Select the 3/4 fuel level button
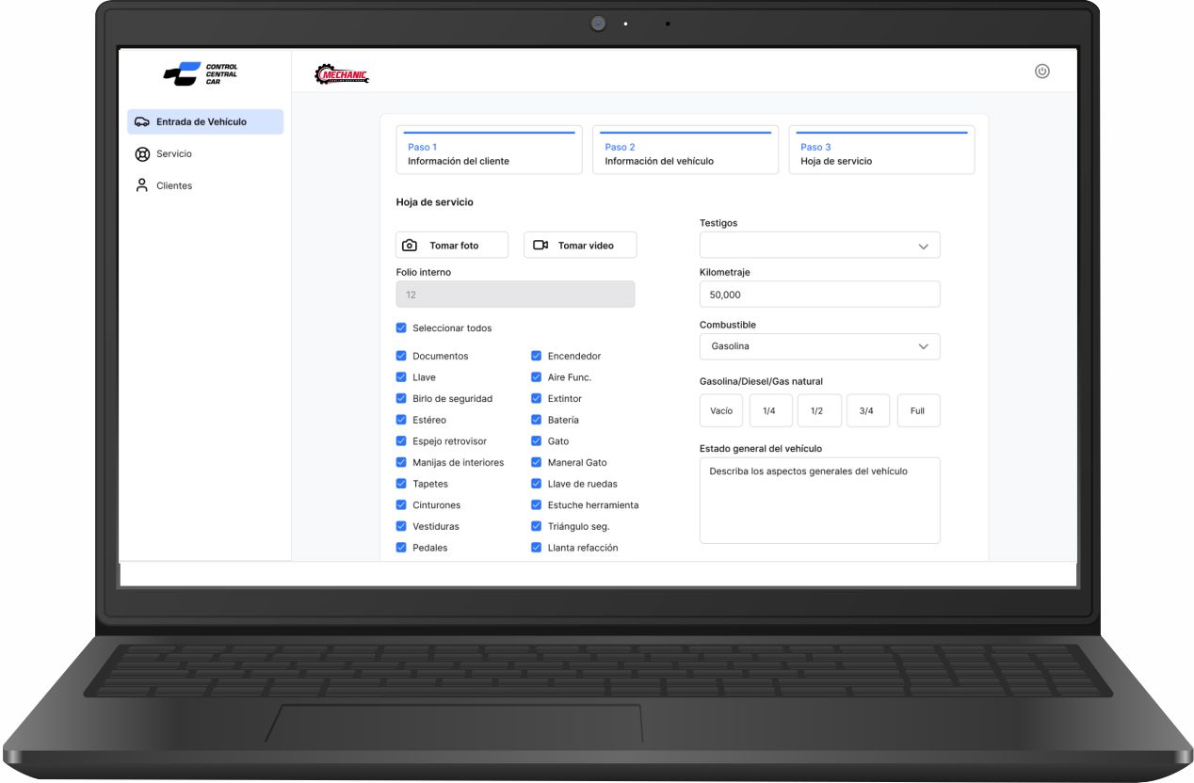The height and width of the screenshot is (783, 1194). pos(867,411)
